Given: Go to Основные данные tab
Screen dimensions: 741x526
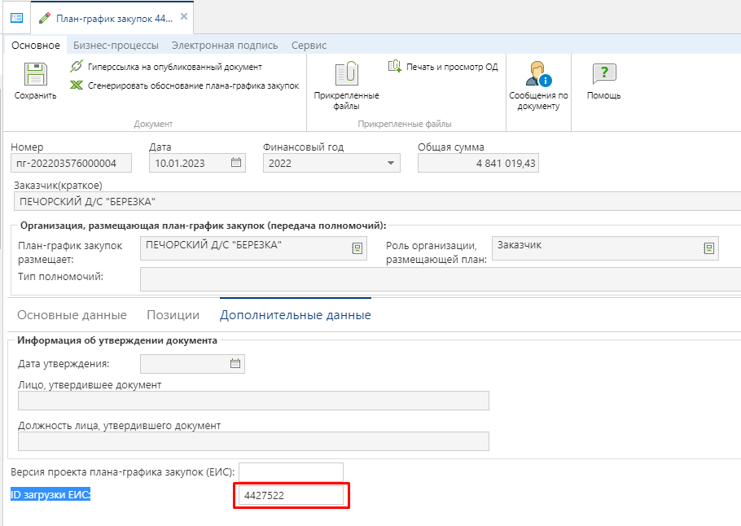Looking at the screenshot, I should (72, 315).
